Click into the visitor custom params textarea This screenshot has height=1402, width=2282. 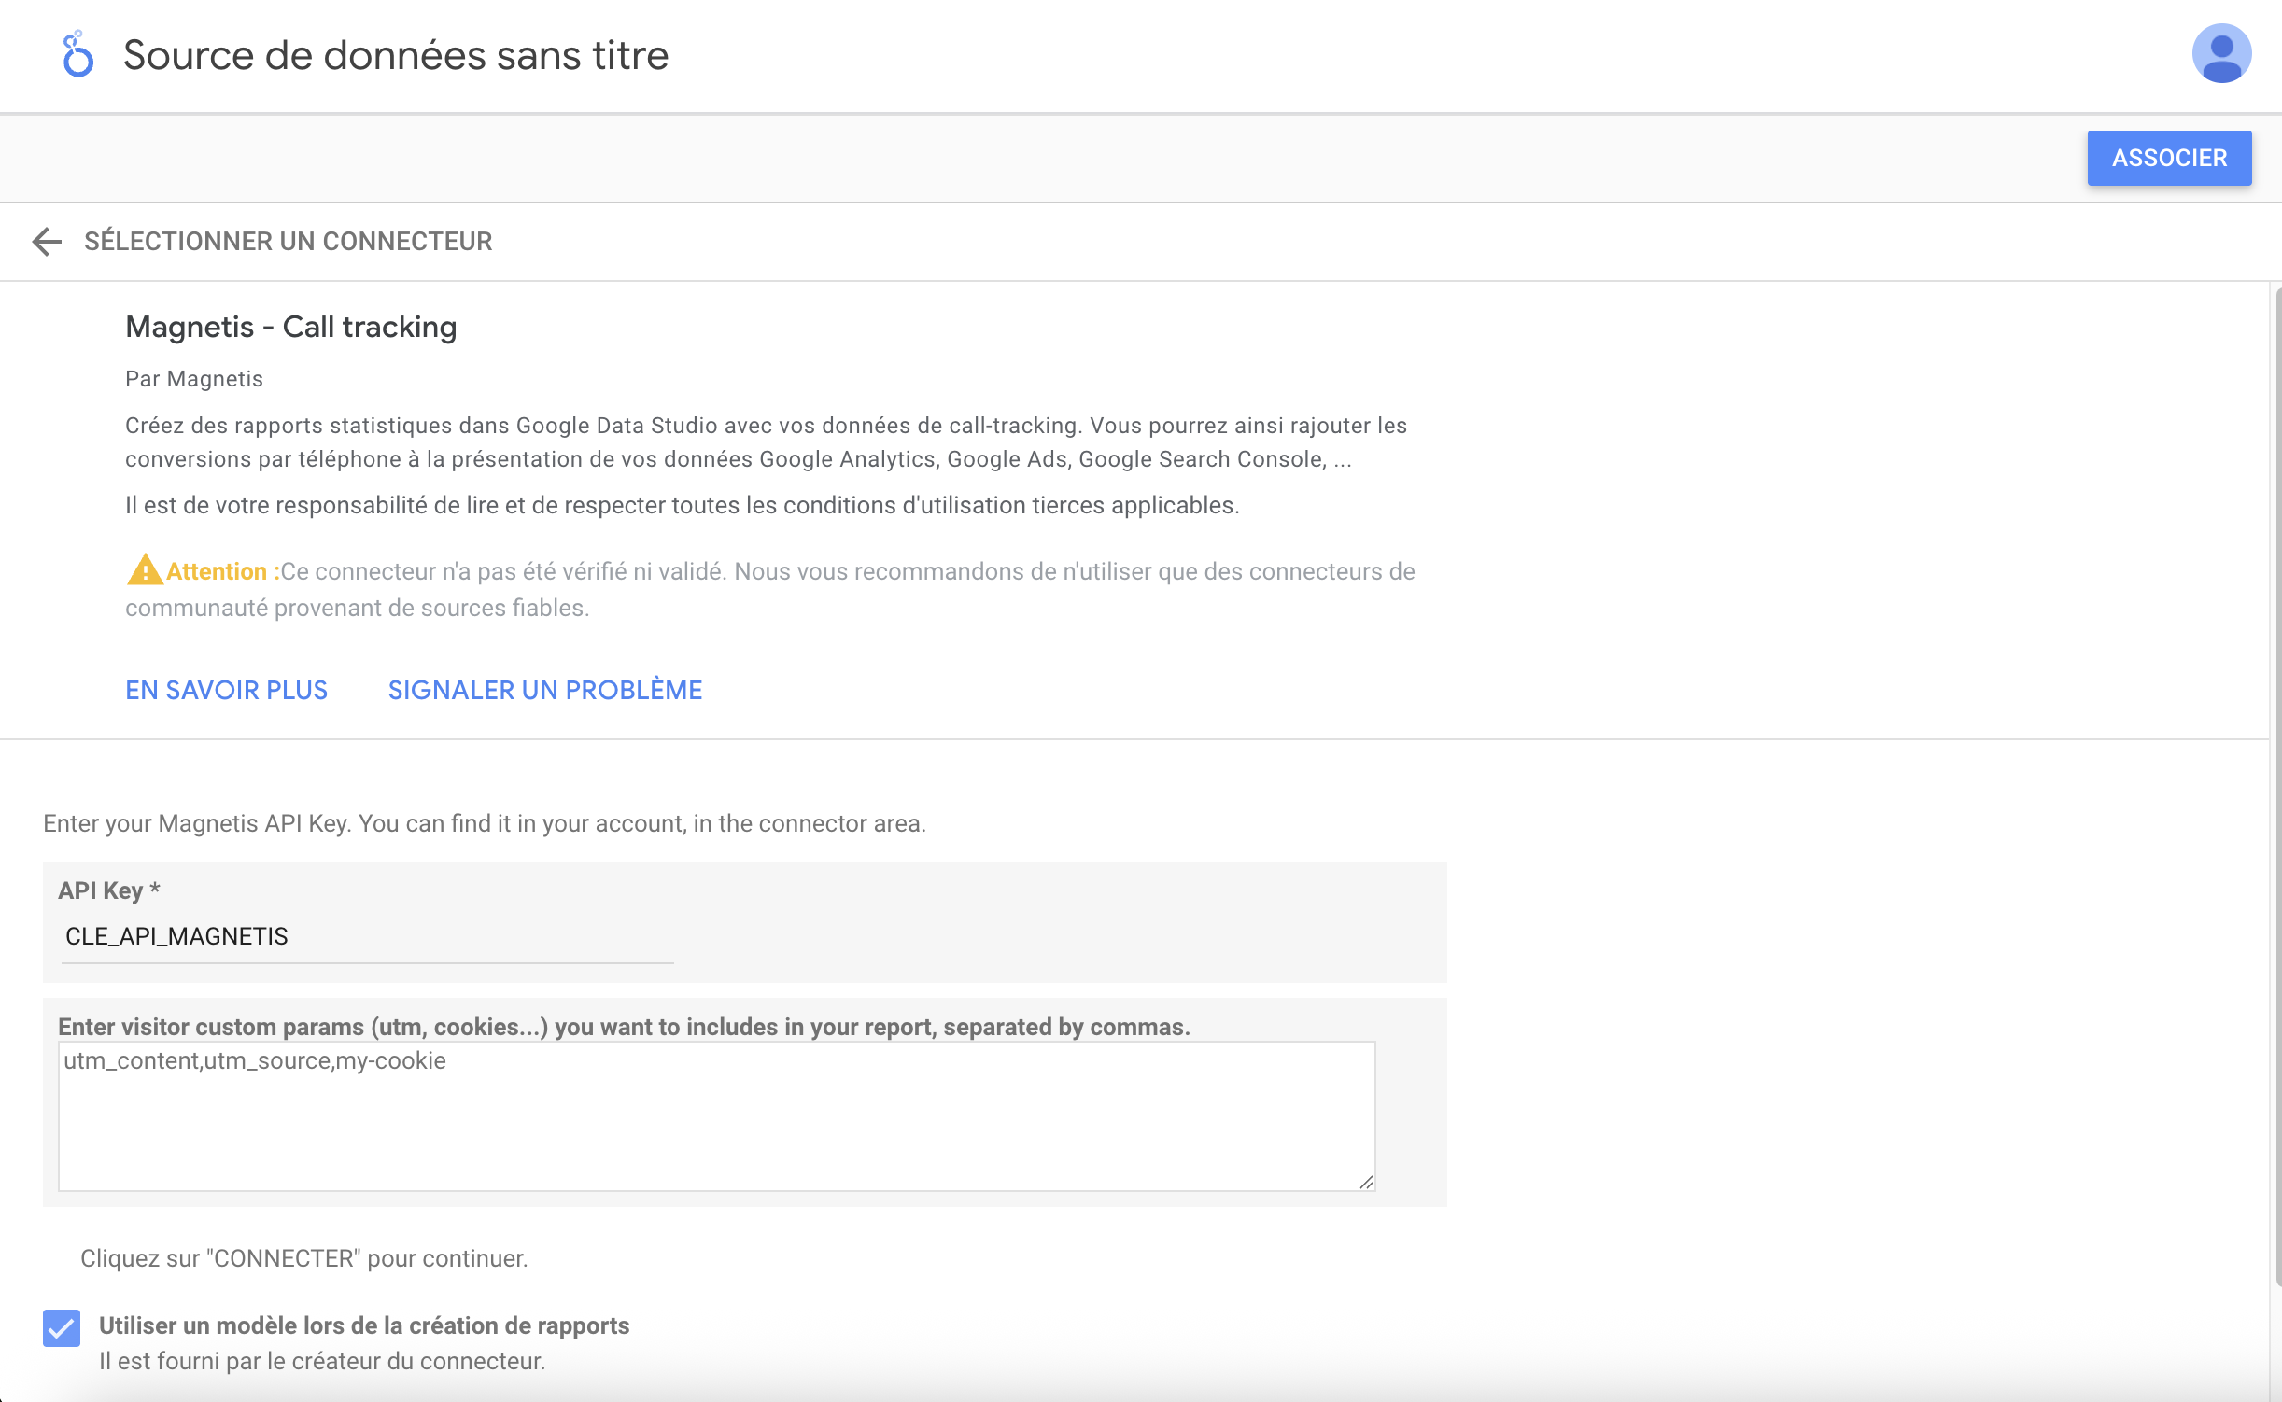tap(715, 1115)
